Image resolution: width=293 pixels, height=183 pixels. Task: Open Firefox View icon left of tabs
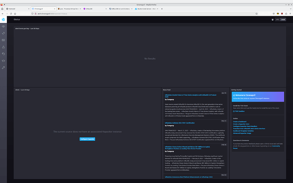(2, 9)
